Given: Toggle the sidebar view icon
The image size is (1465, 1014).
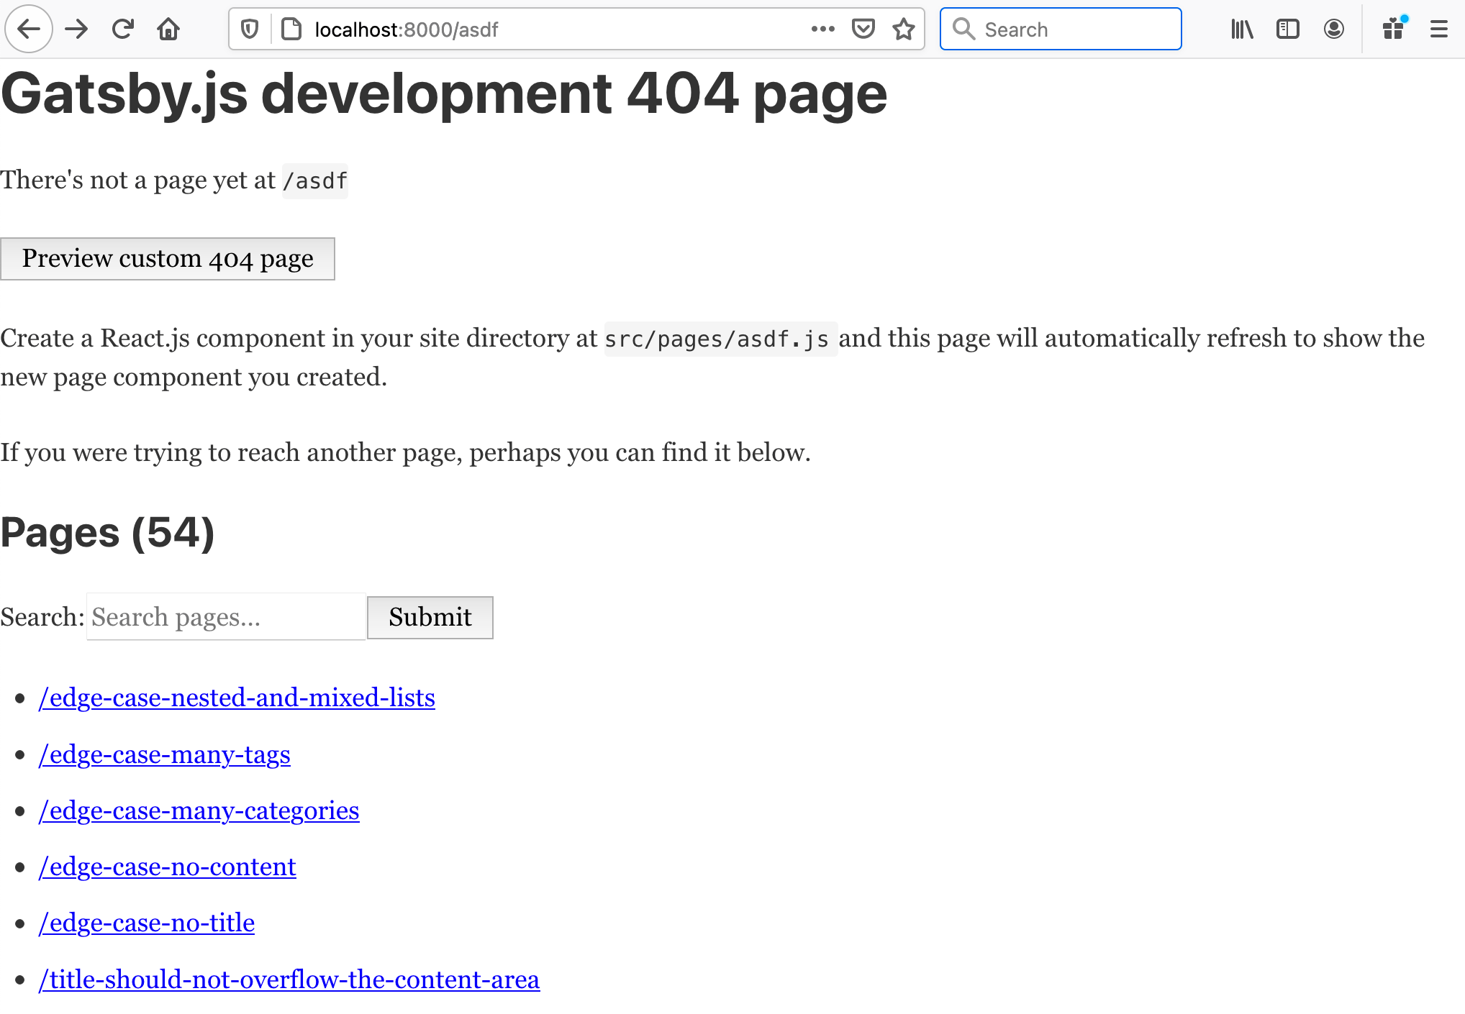Looking at the screenshot, I should click(x=1288, y=29).
